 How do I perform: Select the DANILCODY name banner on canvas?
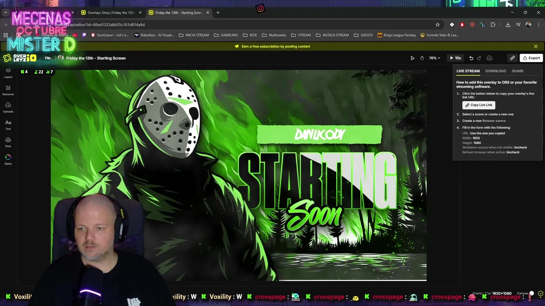coord(319,135)
